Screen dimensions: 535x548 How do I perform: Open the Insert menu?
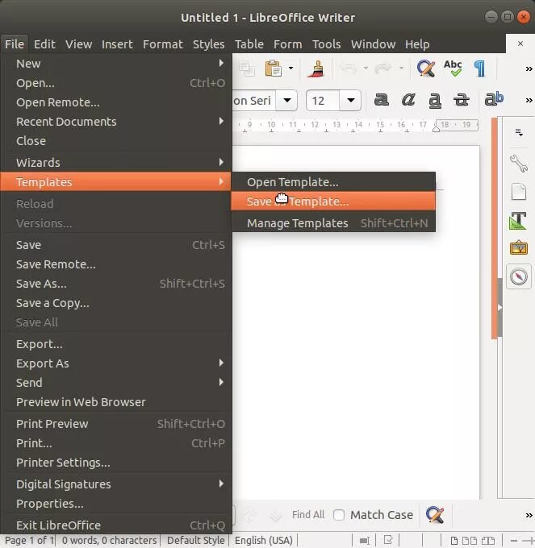click(117, 44)
